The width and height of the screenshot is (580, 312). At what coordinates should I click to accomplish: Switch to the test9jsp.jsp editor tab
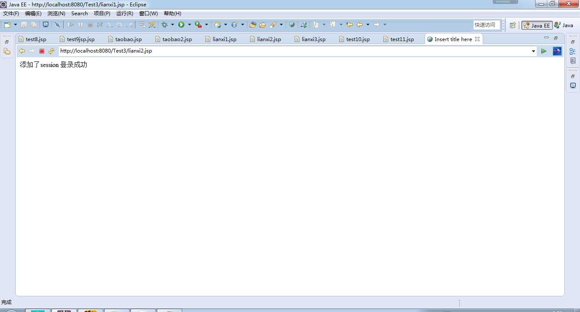tap(77, 39)
